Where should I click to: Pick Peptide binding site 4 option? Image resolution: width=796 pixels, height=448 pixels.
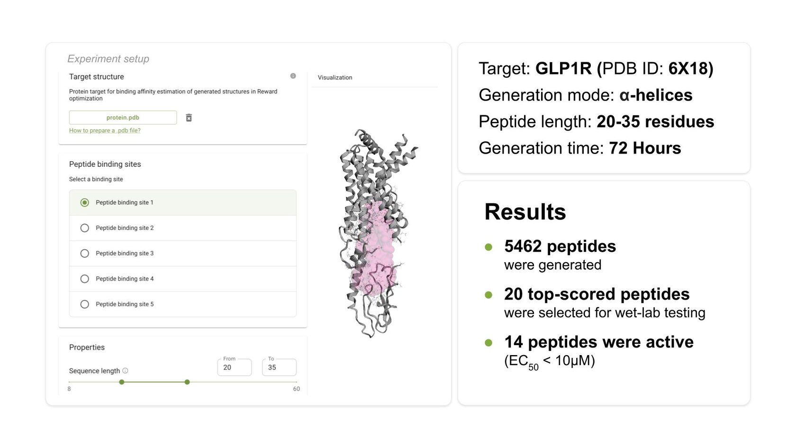click(85, 279)
